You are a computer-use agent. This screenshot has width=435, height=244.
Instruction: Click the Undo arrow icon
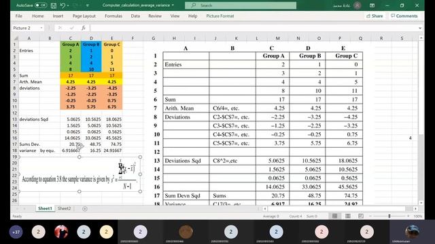(x=63, y=5)
